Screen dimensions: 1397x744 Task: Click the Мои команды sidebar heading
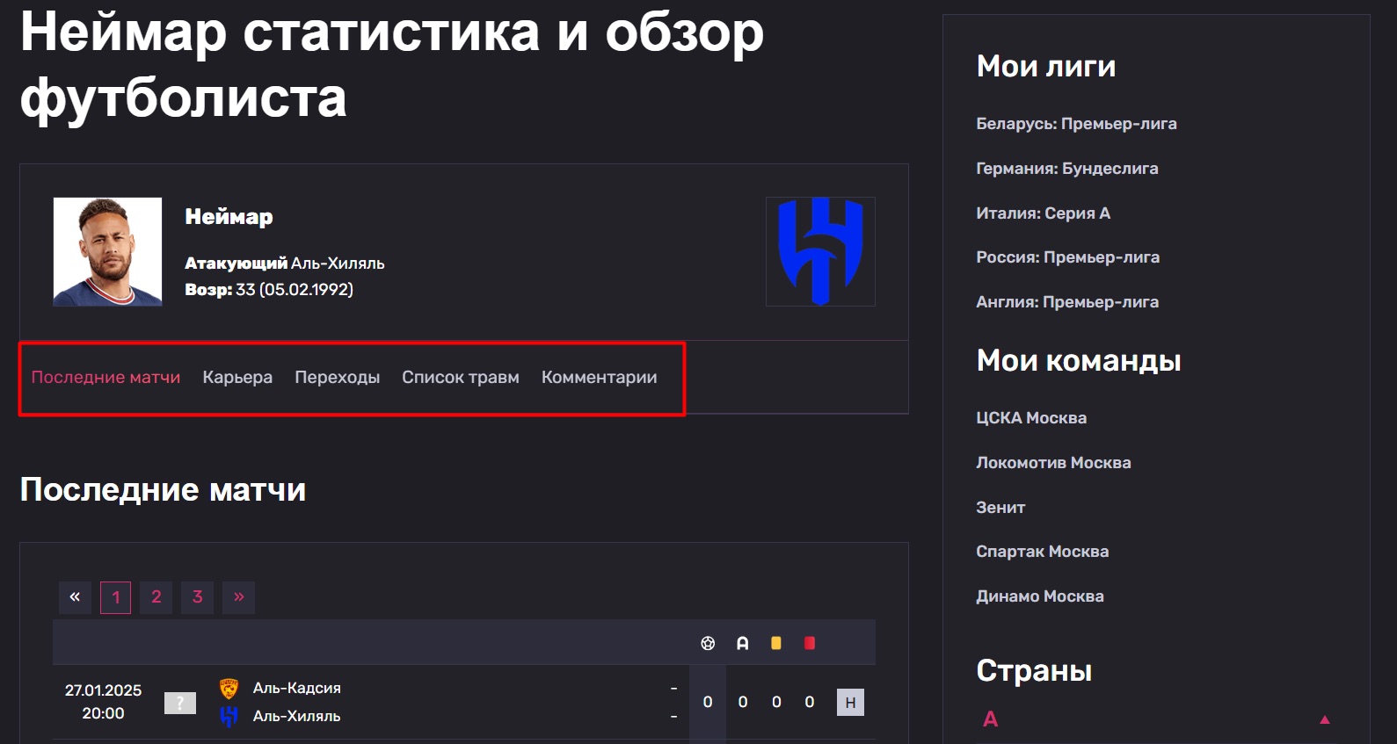point(1079,360)
